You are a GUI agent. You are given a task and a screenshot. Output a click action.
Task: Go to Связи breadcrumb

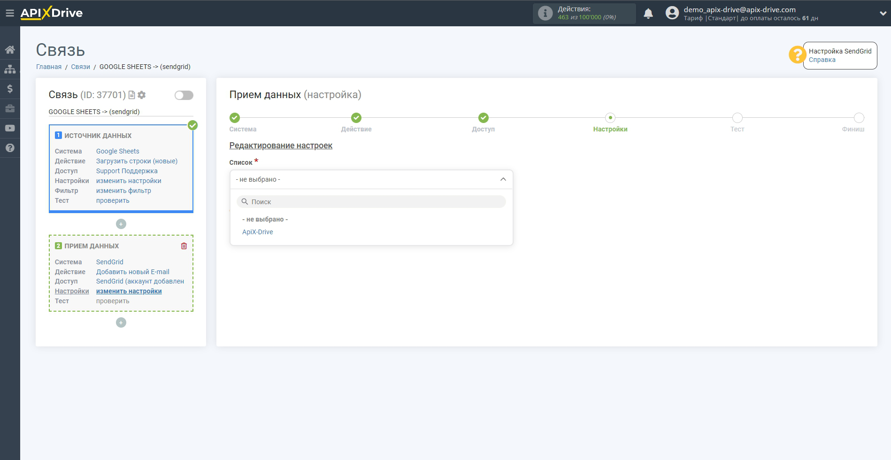click(x=81, y=67)
